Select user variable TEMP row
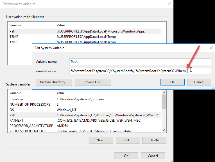This screenshot has height=162, width=215. click(x=85, y=37)
